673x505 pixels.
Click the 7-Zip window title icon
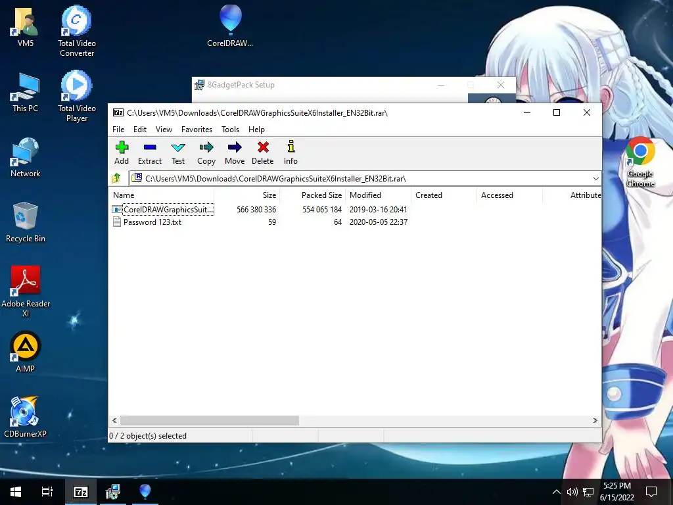pos(118,112)
